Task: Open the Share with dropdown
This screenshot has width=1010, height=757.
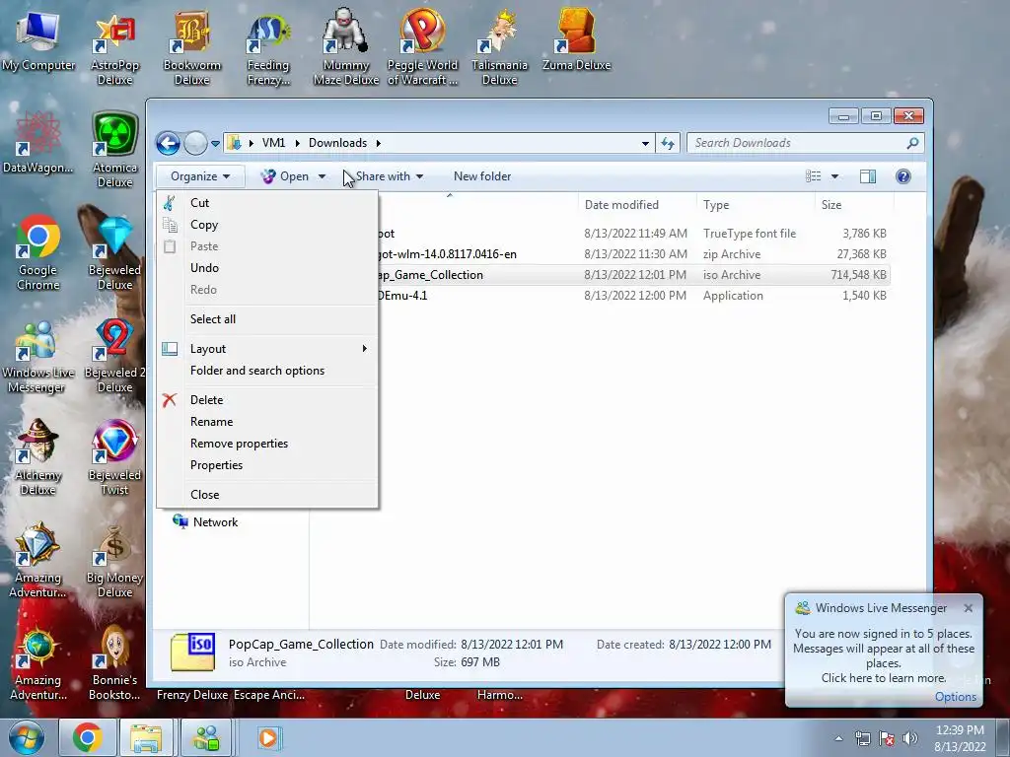Action: [389, 176]
